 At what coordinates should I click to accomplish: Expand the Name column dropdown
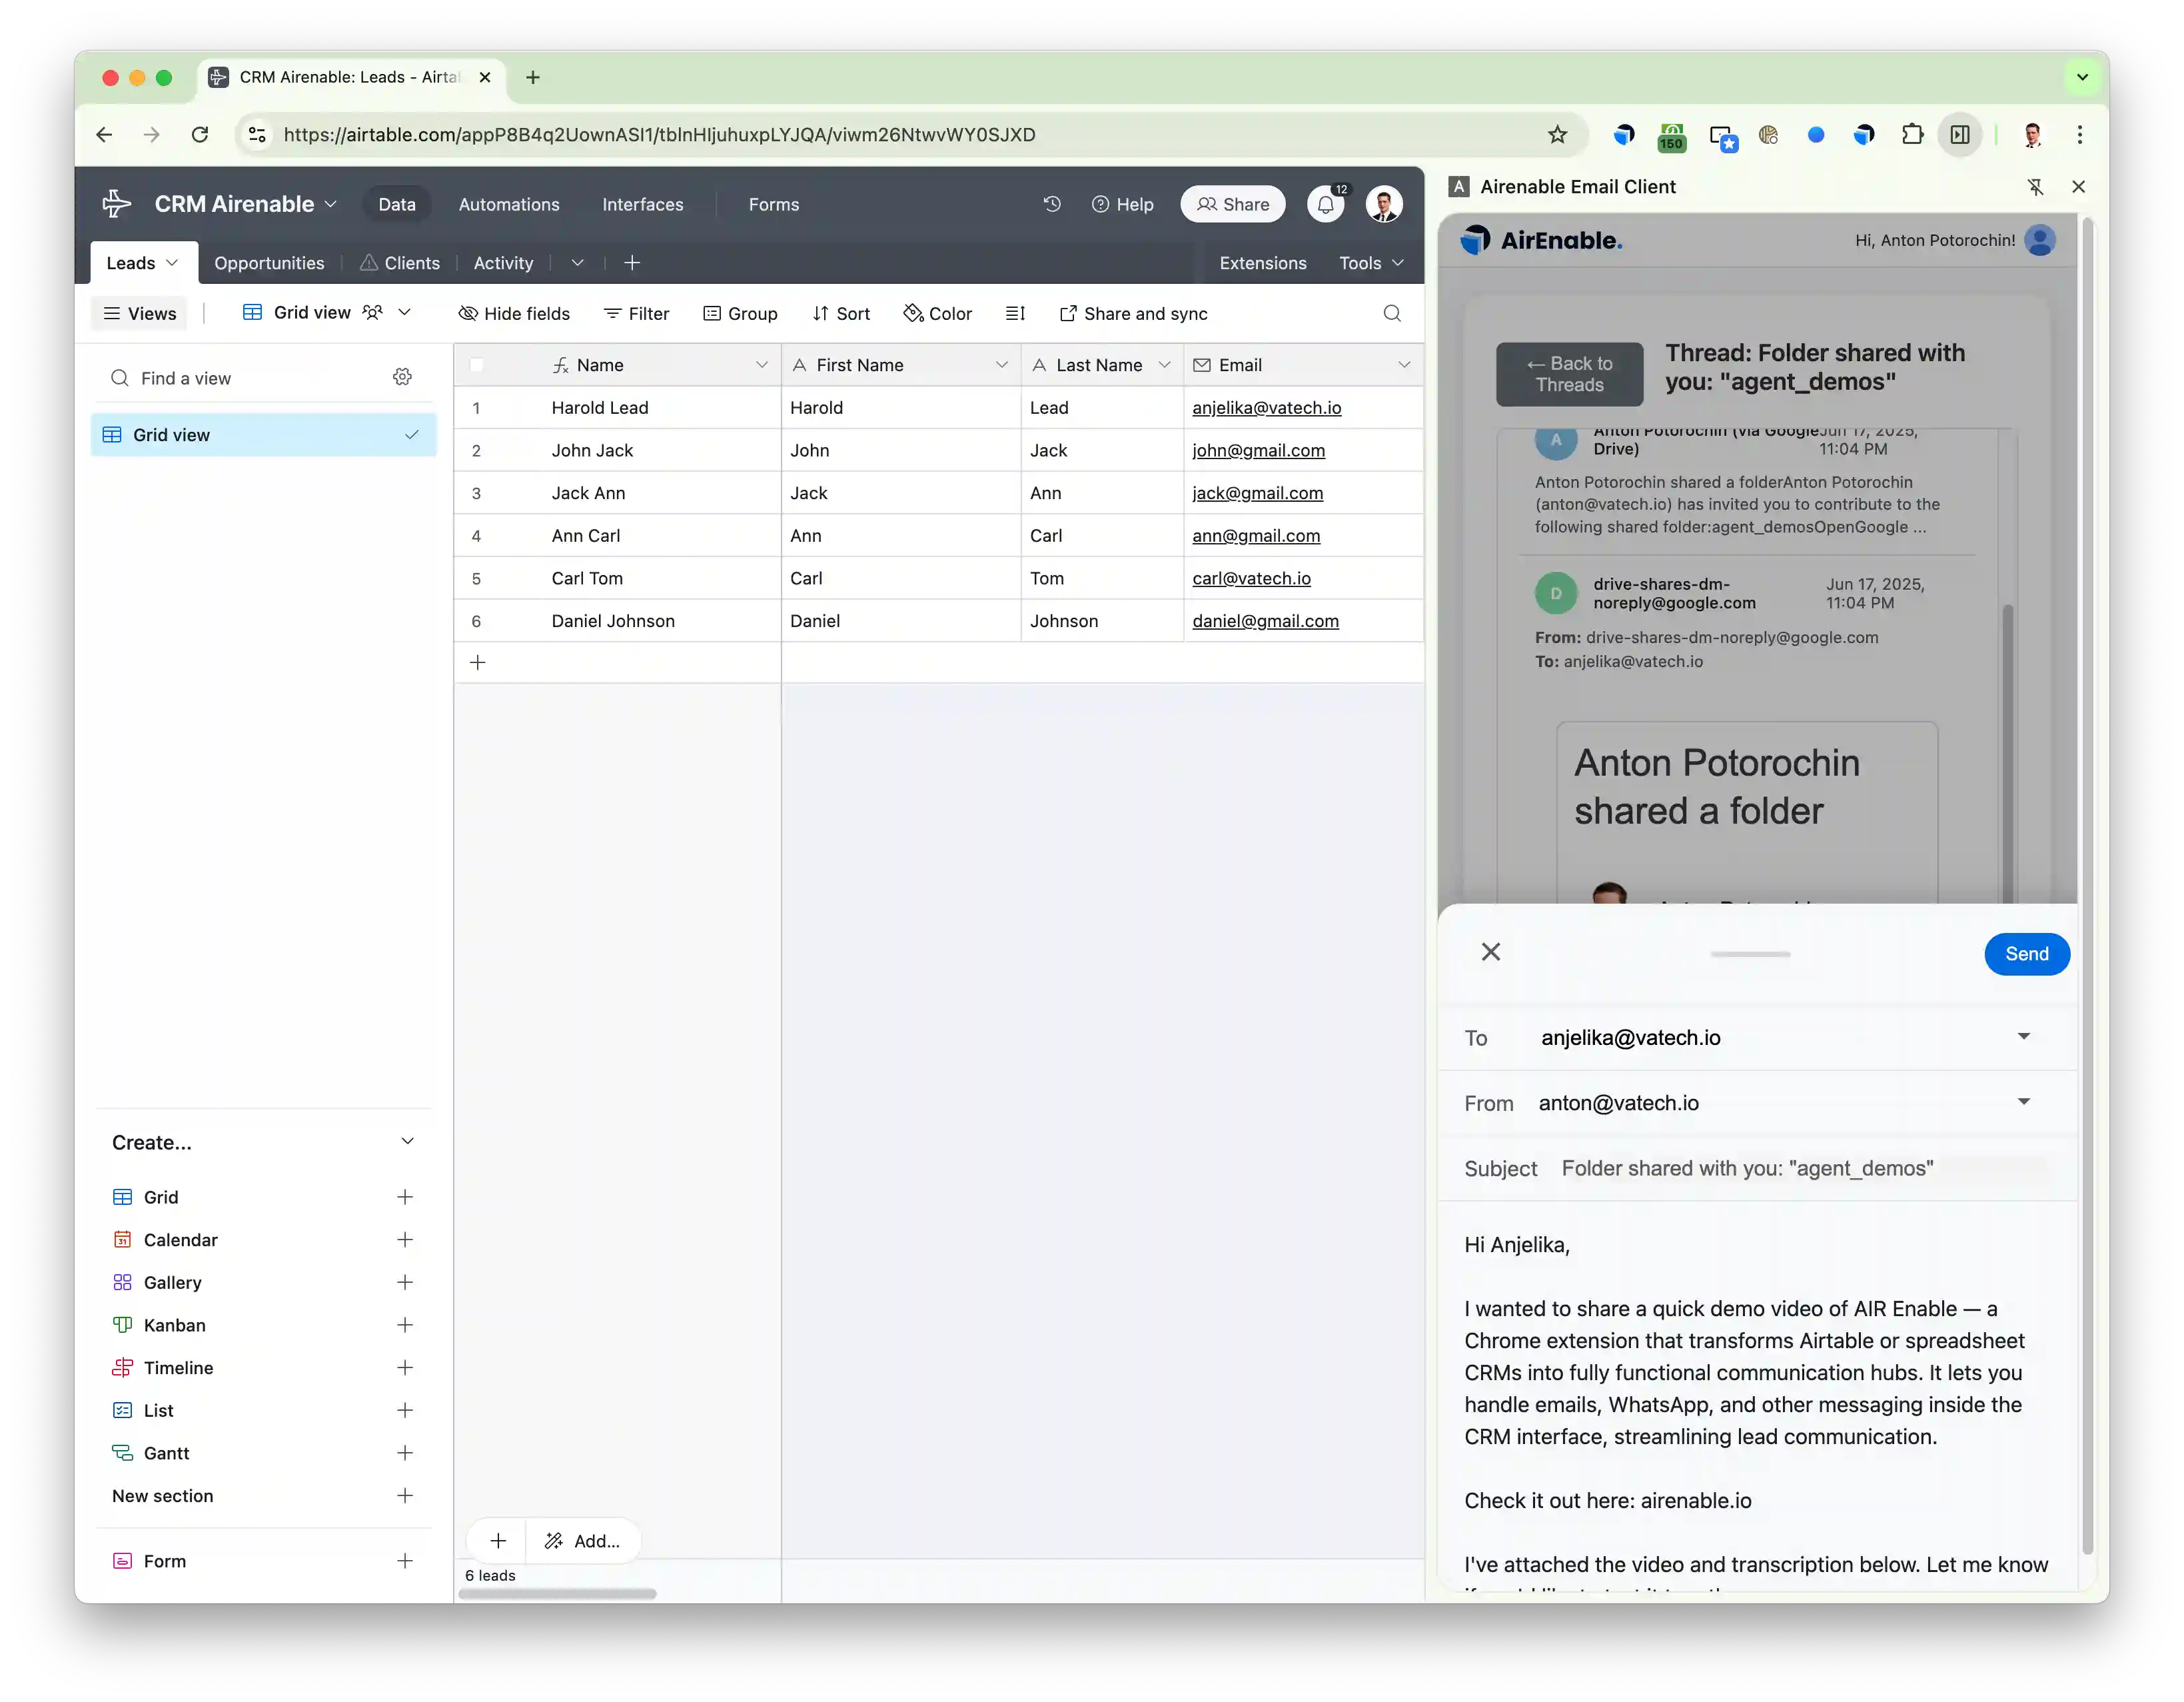click(x=762, y=365)
